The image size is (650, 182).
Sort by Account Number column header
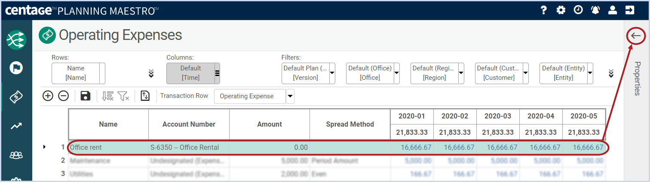pyautogui.click(x=189, y=124)
